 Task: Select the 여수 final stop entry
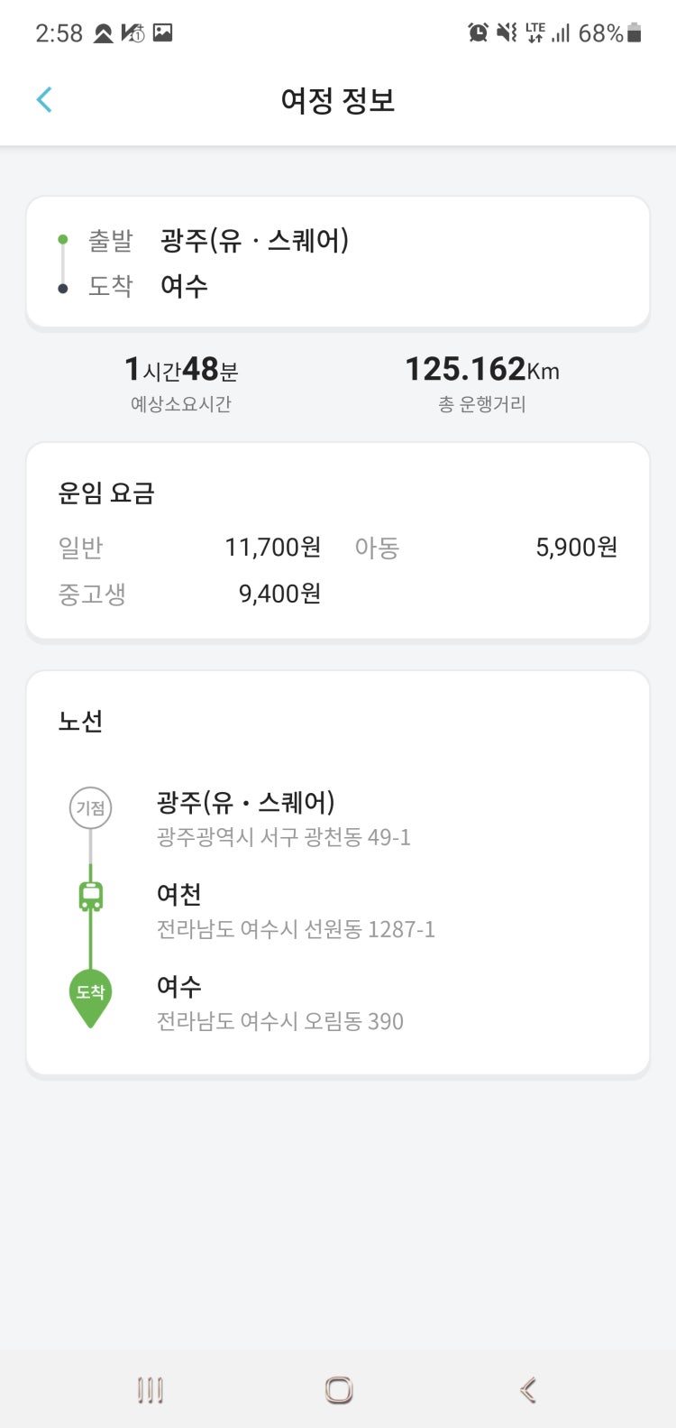tap(279, 1002)
